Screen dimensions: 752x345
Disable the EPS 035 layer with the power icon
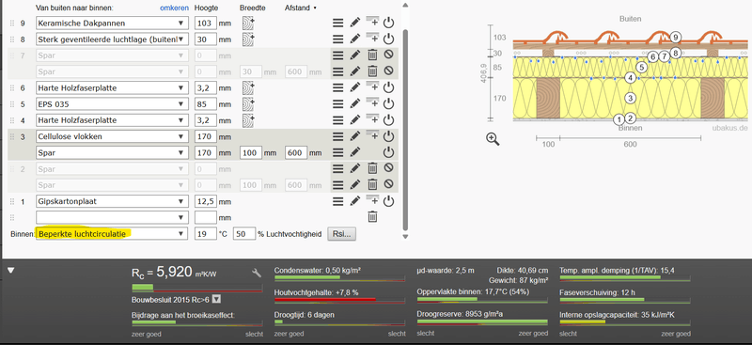[389, 103]
